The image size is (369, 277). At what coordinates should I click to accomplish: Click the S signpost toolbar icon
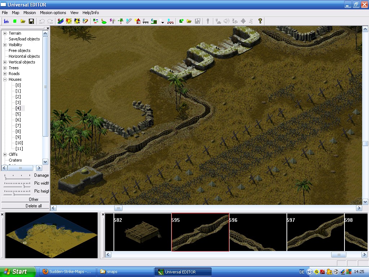[x=112, y=21]
